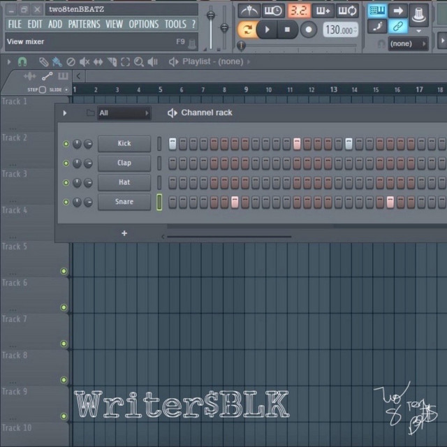
Task: Click the Clap channel button
Action: (x=124, y=163)
